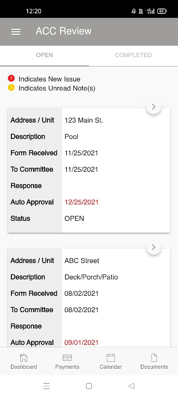The width and height of the screenshot is (178, 397).
Task: Open Payments via the card icon
Action: (x=67, y=358)
